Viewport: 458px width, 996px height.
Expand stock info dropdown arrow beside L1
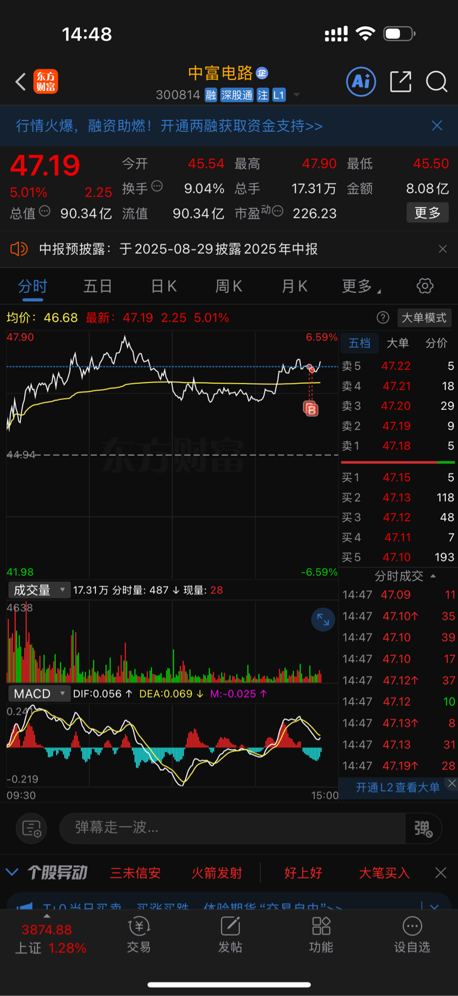coord(296,95)
